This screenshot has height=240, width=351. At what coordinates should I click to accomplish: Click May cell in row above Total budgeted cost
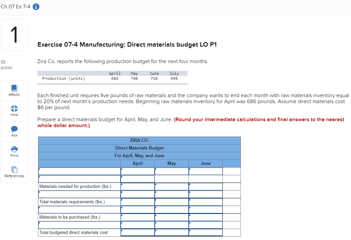point(172,225)
